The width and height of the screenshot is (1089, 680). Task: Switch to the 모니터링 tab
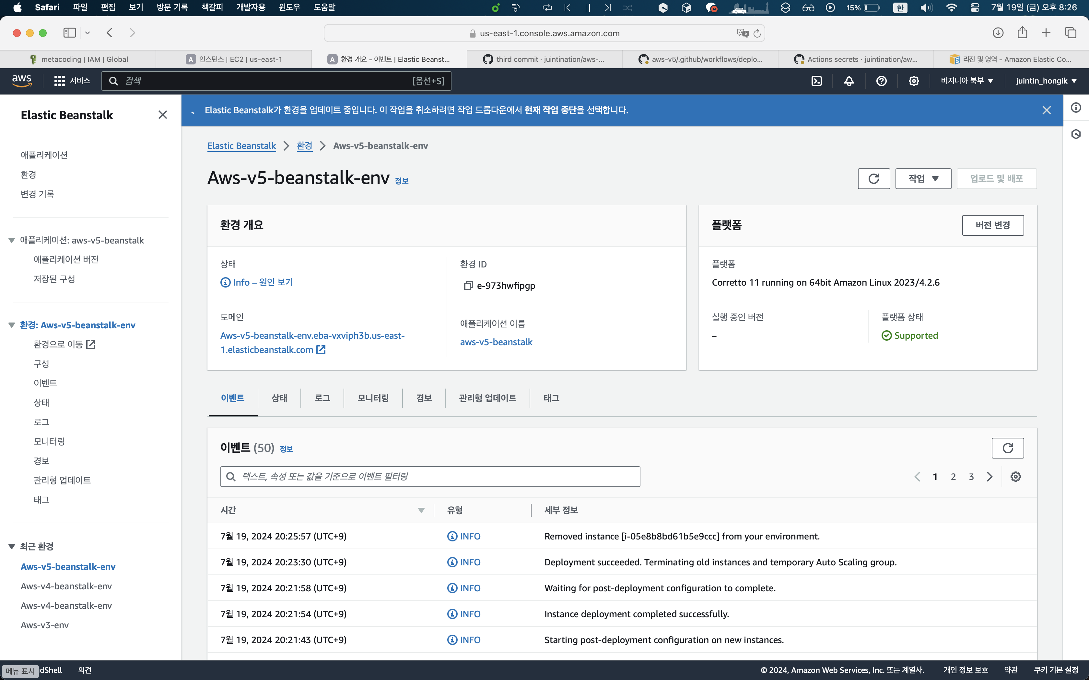(x=373, y=398)
